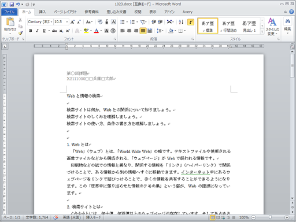Click the Increase Indent icon
Image resolution: width=296 pixels, height=222 pixels.
click(160, 22)
